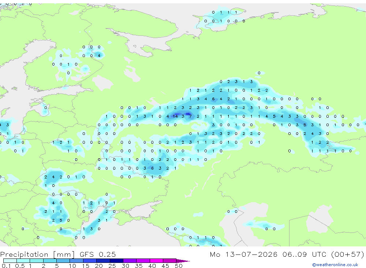Viewport: 366px width, 268px height.
Task: Click the 'Mo 13-07-2026' date text
Action: 244,254
